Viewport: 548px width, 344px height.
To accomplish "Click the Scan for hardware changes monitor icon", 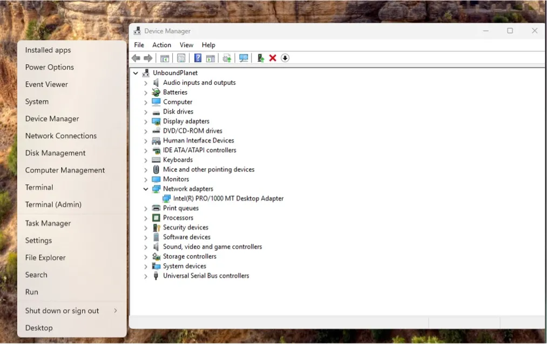I will (x=243, y=58).
